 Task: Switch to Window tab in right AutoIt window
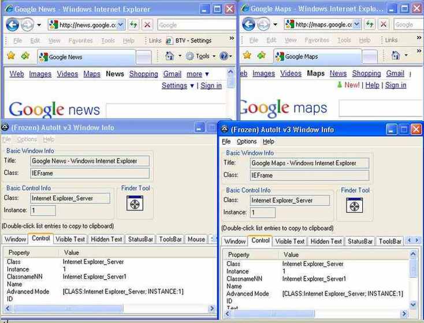(x=235, y=242)
